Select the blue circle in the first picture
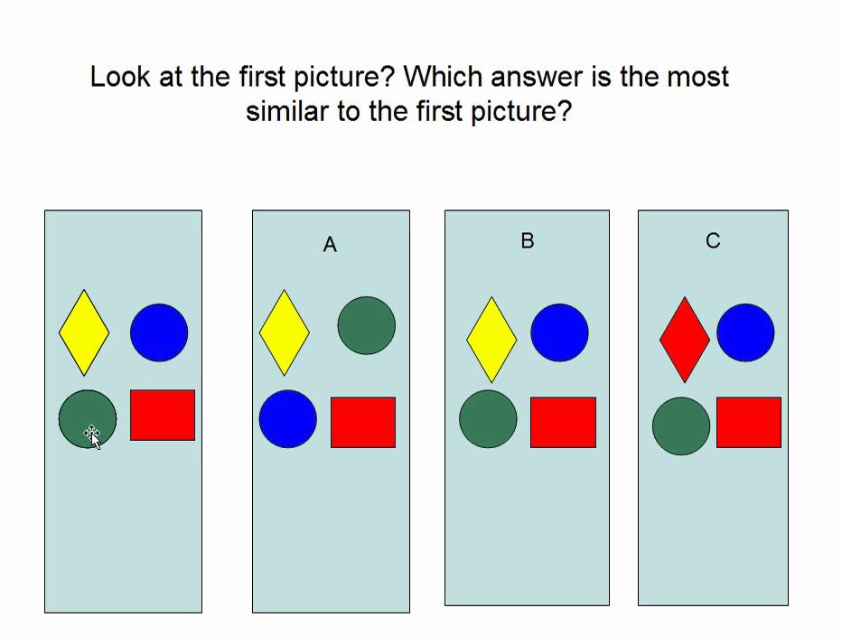The width and height of the screenshot is (842, 636). point(159,332)
